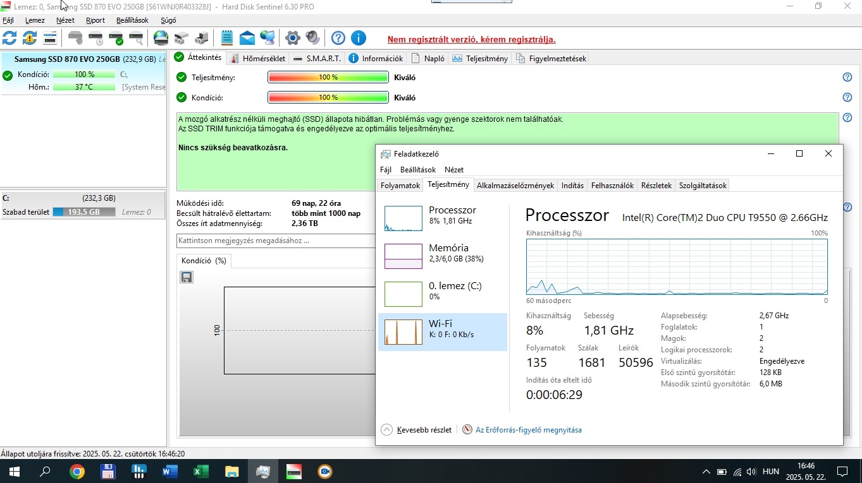Select the Kondíció (%) graph tab
Viewport: 862px width, 483px height.
204,261
